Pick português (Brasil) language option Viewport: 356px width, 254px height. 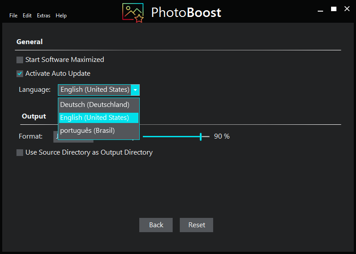[99, 131]
